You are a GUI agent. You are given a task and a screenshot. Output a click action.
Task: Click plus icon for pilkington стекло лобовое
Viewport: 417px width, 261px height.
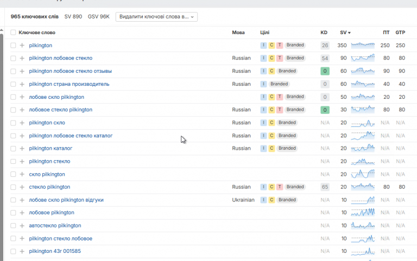(x=22, y=239)
